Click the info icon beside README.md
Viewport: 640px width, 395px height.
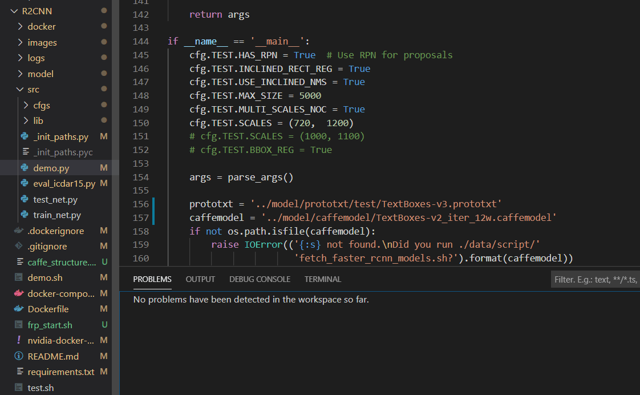pos(19,356)
